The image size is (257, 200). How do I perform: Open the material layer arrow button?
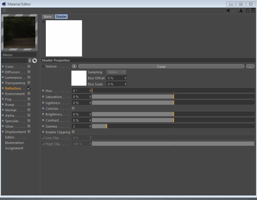pos(30,61)
